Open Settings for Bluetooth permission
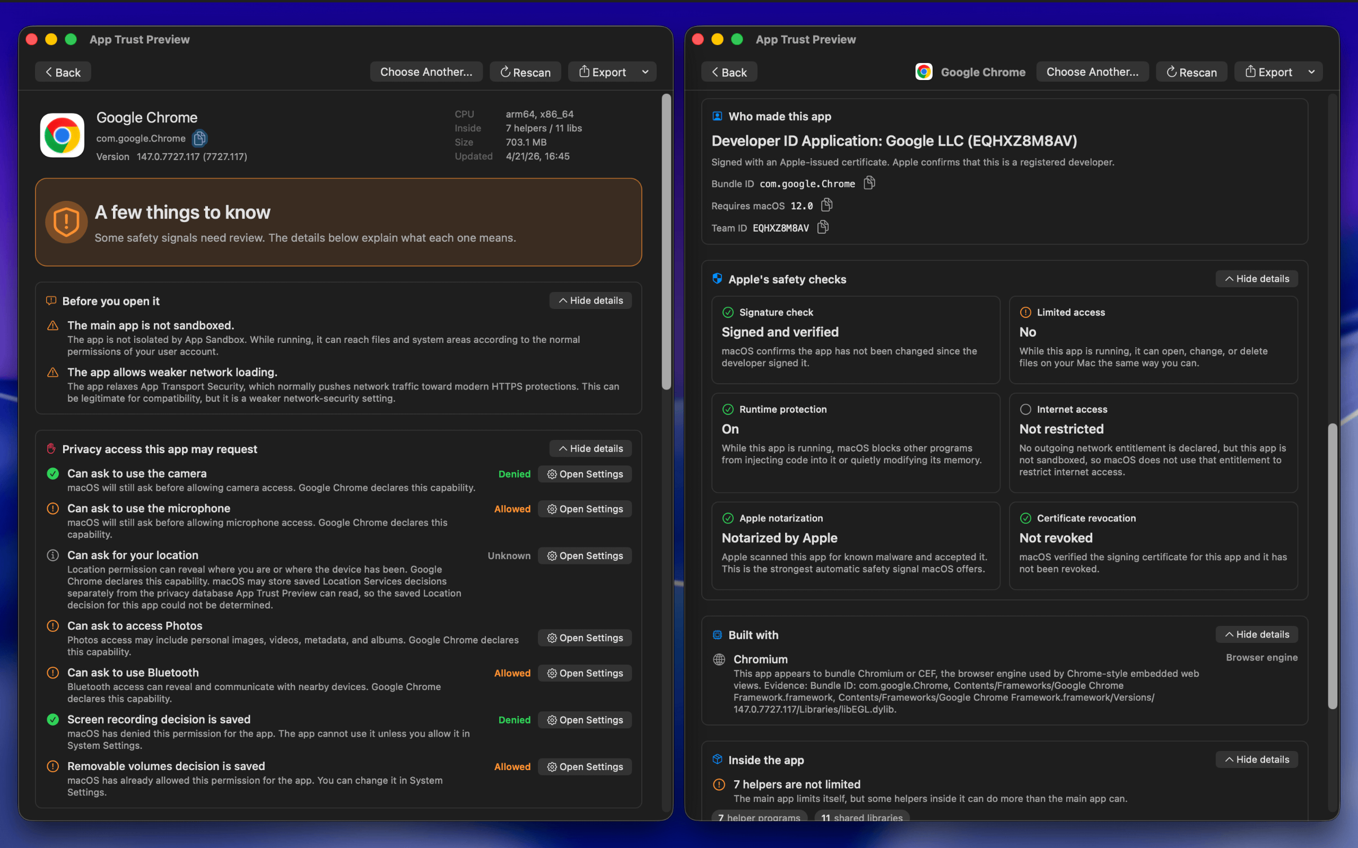The width and height of the screenshot is (1358, 848). click(585, 673)
